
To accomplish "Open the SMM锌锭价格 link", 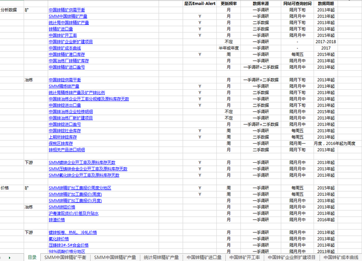I will pos(62,207).
